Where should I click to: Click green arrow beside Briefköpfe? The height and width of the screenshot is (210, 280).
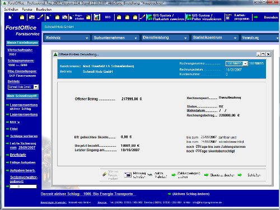pos(7,155)
